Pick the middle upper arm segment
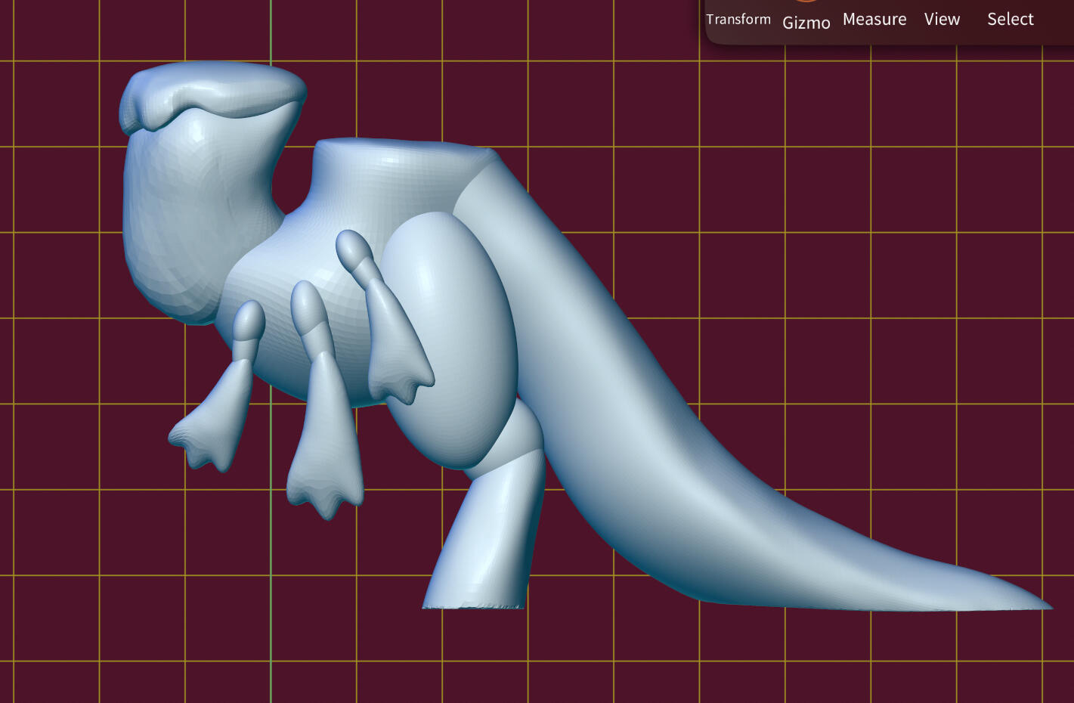 [308, 306]
